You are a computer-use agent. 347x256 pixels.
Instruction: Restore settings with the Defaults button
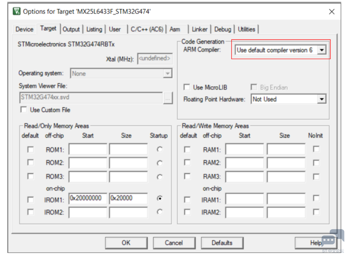point(222,243)
